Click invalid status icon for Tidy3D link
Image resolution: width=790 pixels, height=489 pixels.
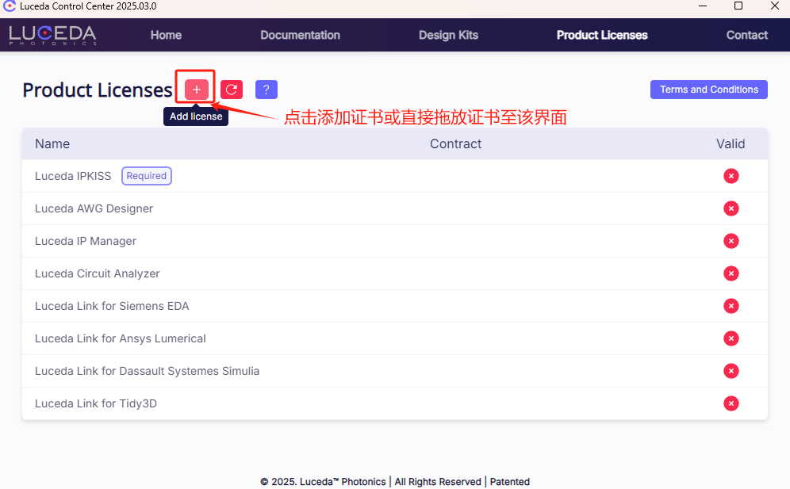(731, 403)
